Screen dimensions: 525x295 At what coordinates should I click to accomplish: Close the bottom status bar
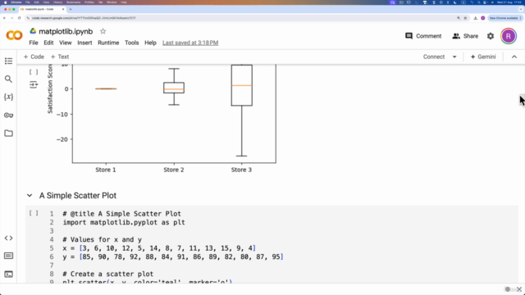coord(519,289)
